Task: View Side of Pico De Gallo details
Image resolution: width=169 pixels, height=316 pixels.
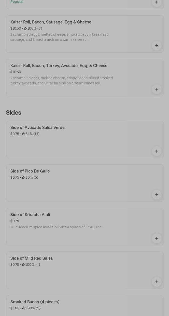Action: point(30,171)
